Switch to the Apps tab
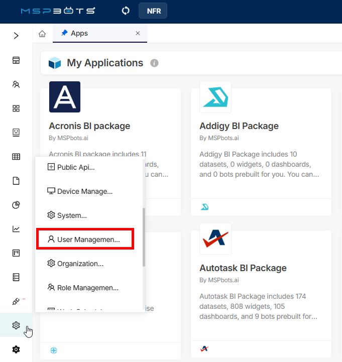 pos(79,33)
